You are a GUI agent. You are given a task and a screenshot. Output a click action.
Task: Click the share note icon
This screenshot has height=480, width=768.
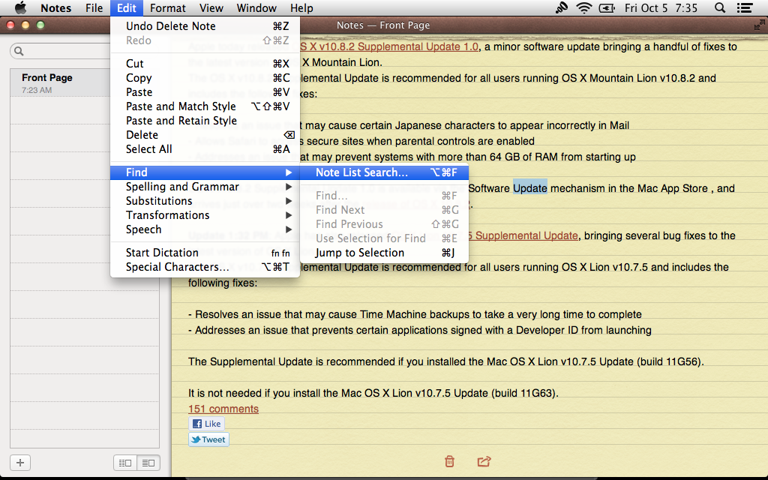point(484,461)
